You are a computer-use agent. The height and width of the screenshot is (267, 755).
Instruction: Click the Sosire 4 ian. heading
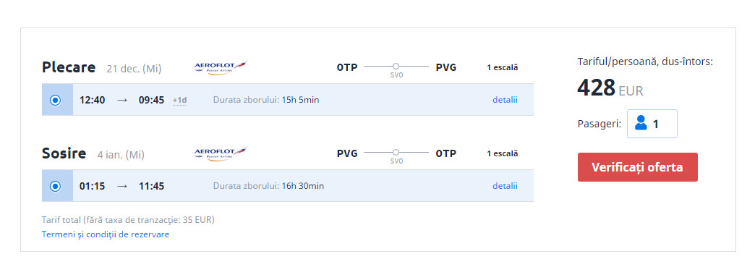point(93,153)
